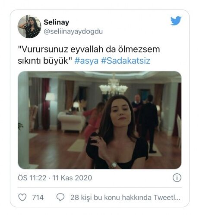Image resolution: width=199 pixels, height=215 pixels.
Task: Follow the #Sadakatsiz hashtag
Action: [126, 61]
